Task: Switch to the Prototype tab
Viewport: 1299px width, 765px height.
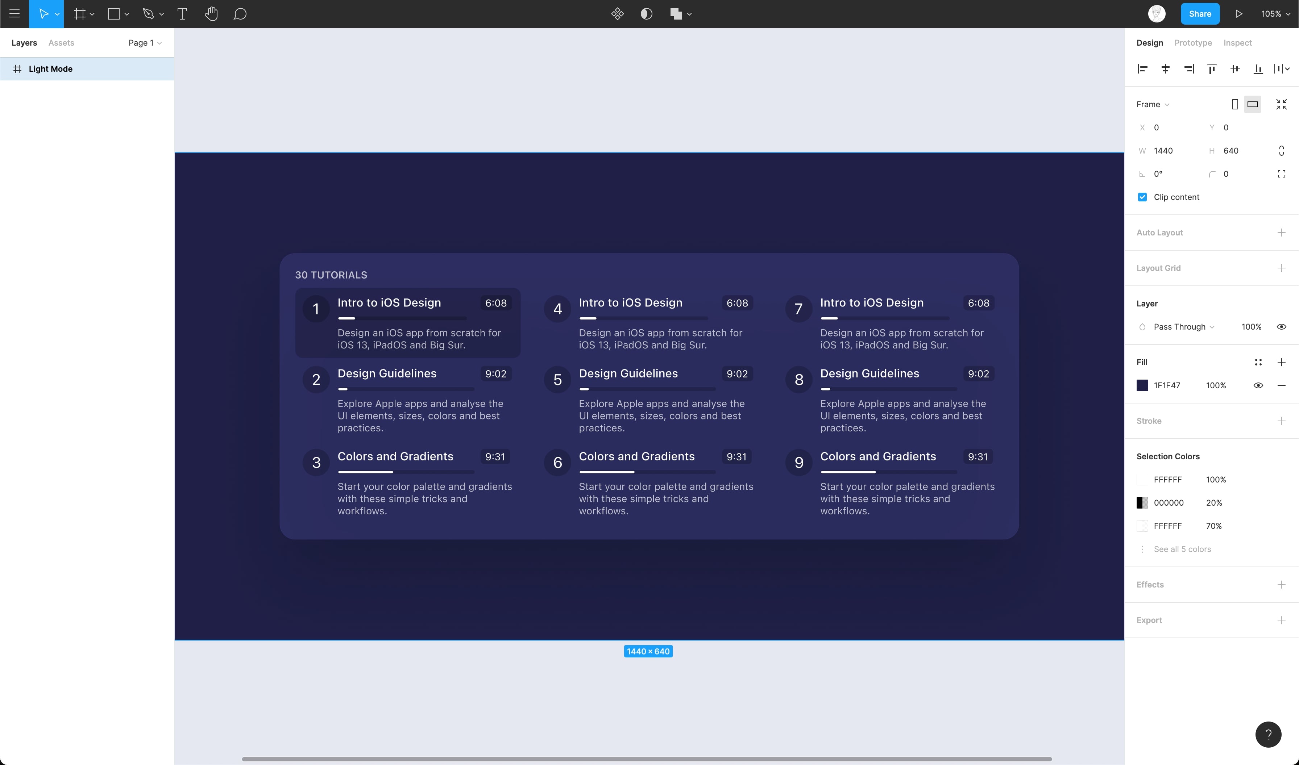Action: pos(1193,43)
